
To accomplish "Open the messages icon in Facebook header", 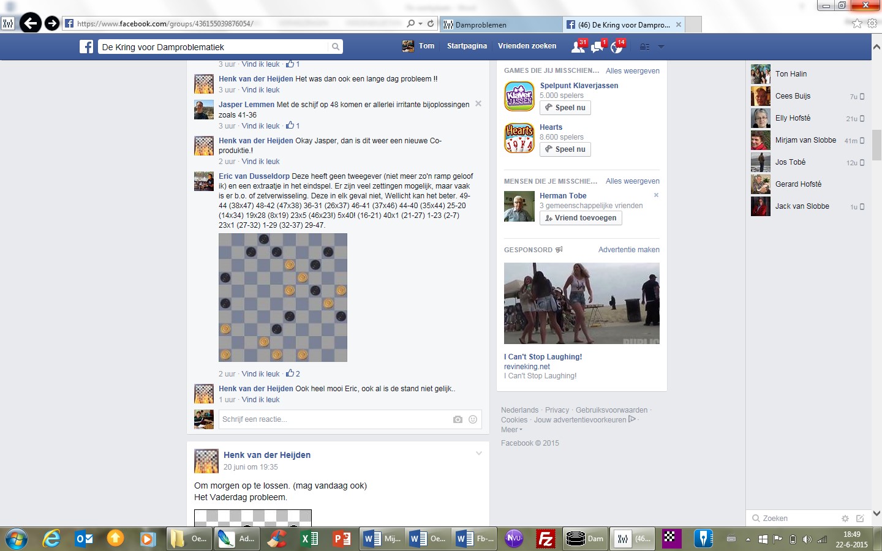I will [x=597, y=47].
